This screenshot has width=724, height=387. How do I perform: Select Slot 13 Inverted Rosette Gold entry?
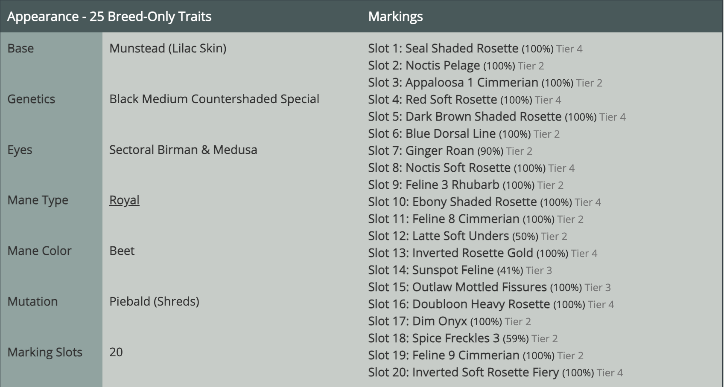click(x=483, y=253)
